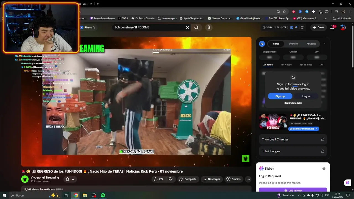The image size is (354, 199).
Task: Click the Gracias button
Action: pyautogui.click(x=234, y=179)
